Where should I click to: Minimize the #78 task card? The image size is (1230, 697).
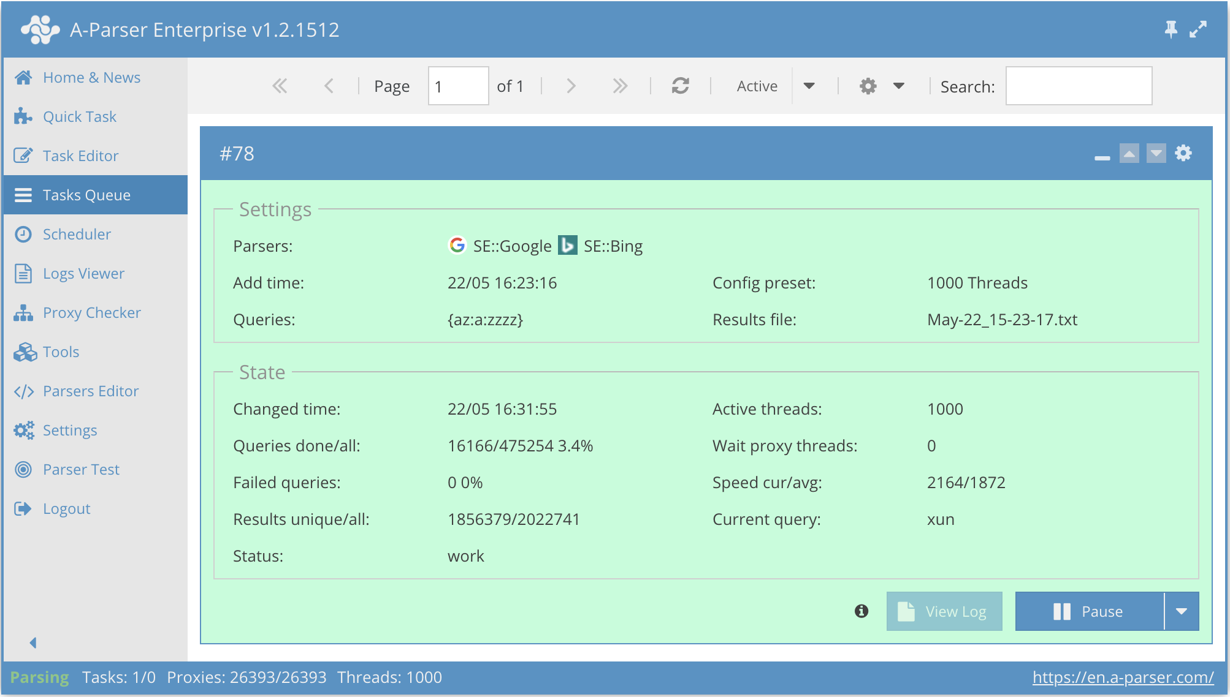(1102, 157)
